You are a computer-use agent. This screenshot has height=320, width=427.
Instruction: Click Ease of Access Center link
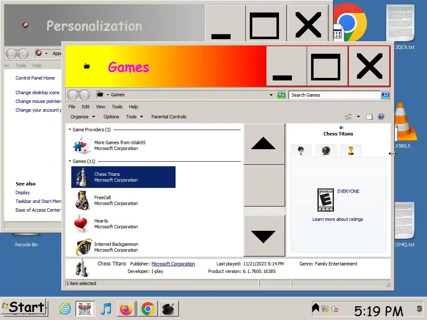pyautogui.click(x=38, y=210)
